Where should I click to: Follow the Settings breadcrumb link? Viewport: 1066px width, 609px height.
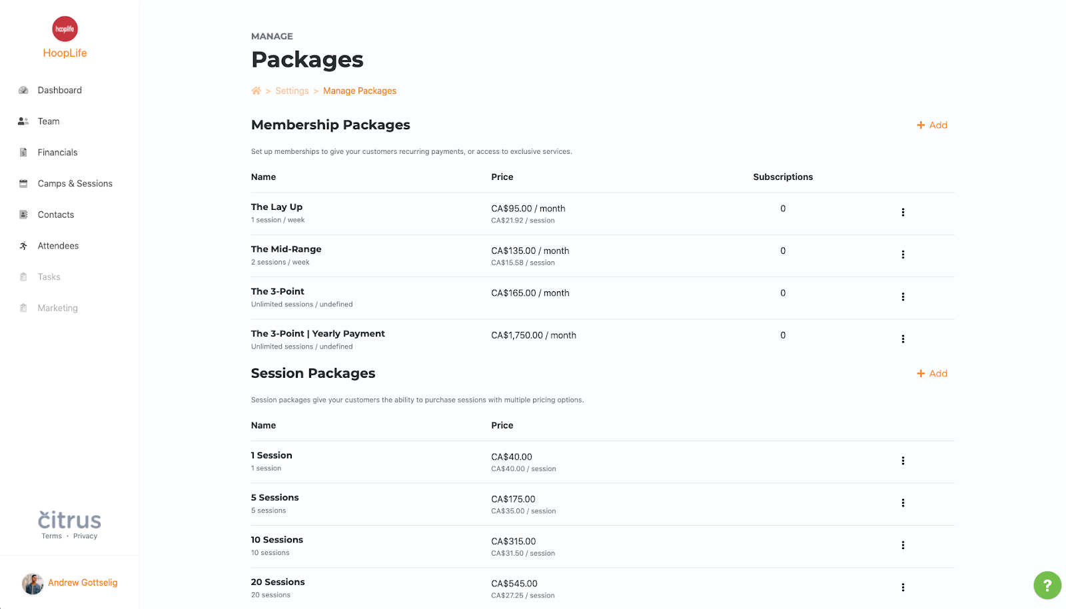tap(292, 91)
